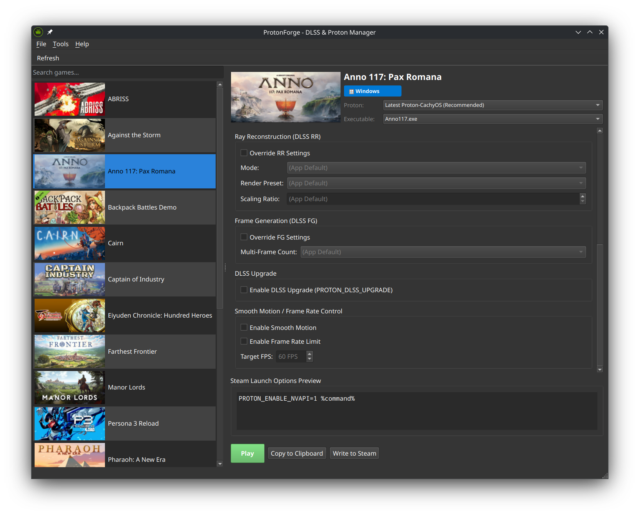Click the ProtonForge app icon in title bar
Image resolution: width=640 pixels, height=516 pixels.
pyautogui.click(x=38, y=32)
